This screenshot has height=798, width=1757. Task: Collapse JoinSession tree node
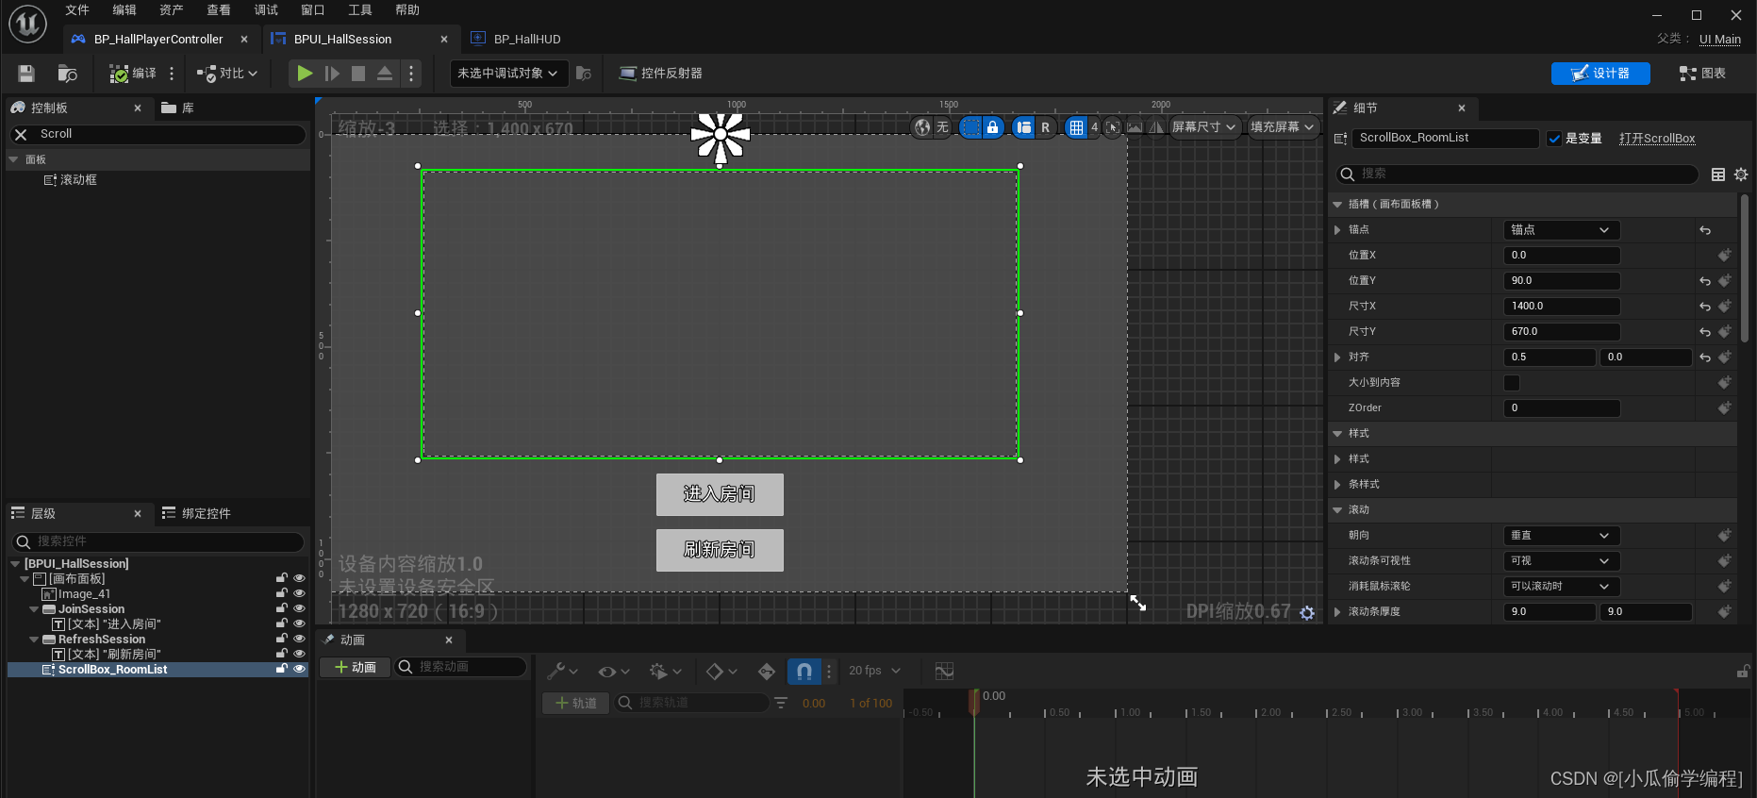(35, 609)
